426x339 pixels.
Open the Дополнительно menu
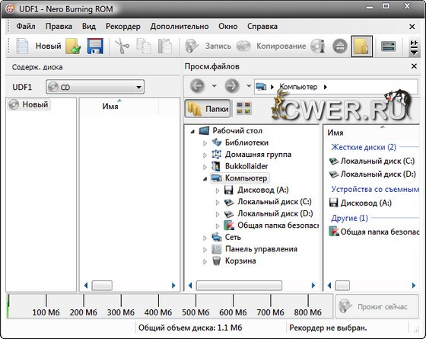tap(180, 27)
